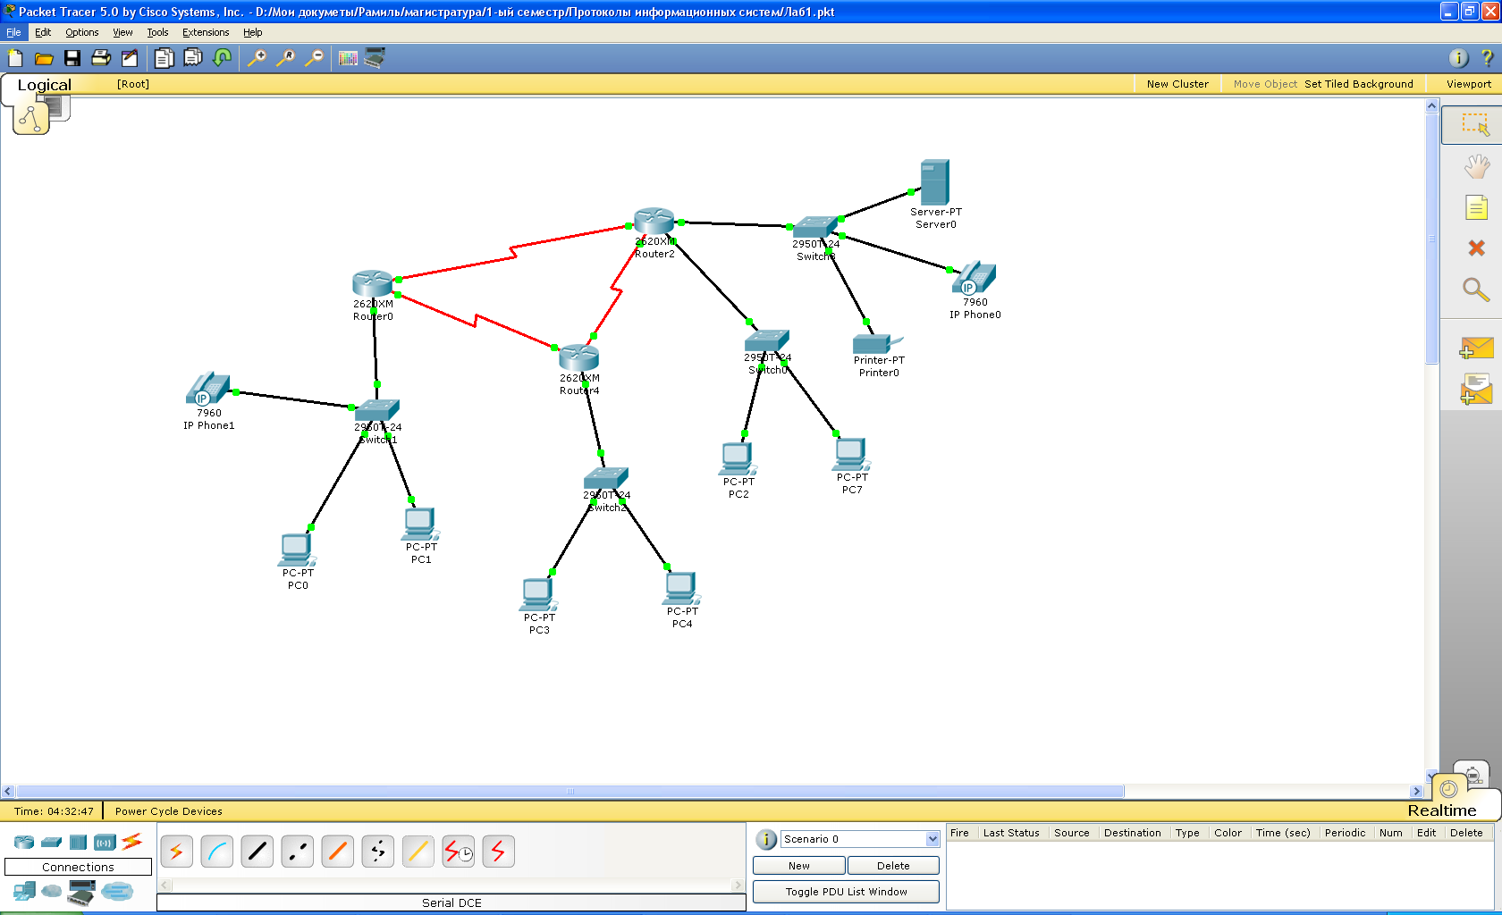1502x915 pixels.
Task: Open the Extensions menu
Action: click(x=206, y=32)
